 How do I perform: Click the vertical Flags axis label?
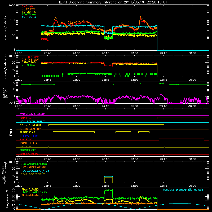point(11,132)
